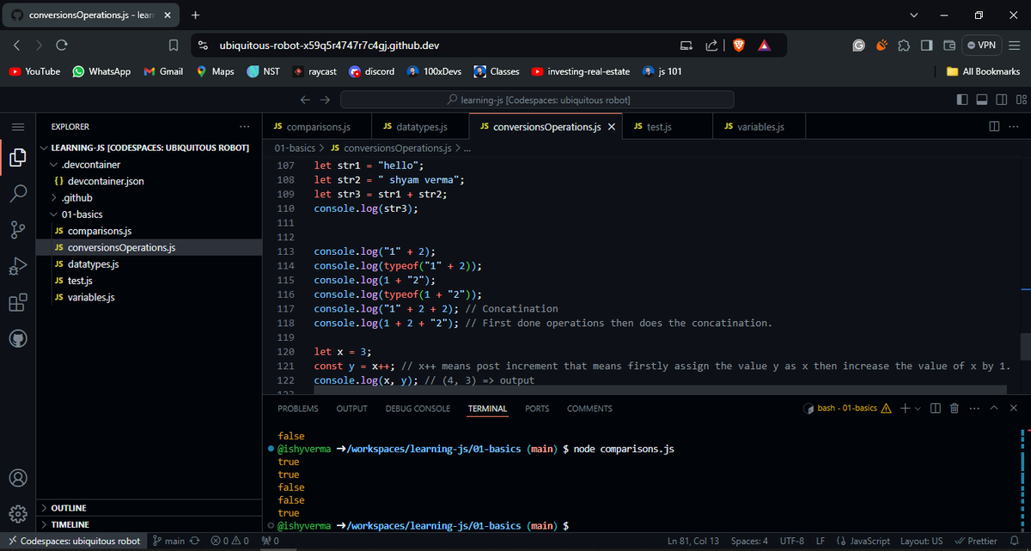Open the browser extensions puzzle icon
Image resolution: width=1031 pixels, height=551 pixels.
[903, 45]
